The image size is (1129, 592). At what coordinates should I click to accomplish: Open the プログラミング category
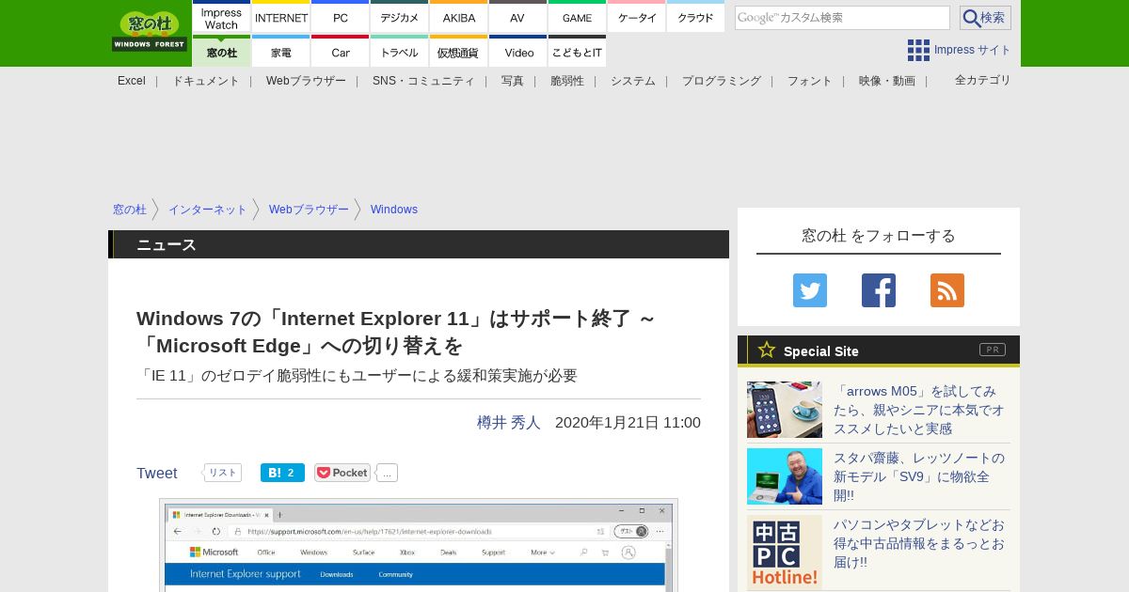coord(722,81)
